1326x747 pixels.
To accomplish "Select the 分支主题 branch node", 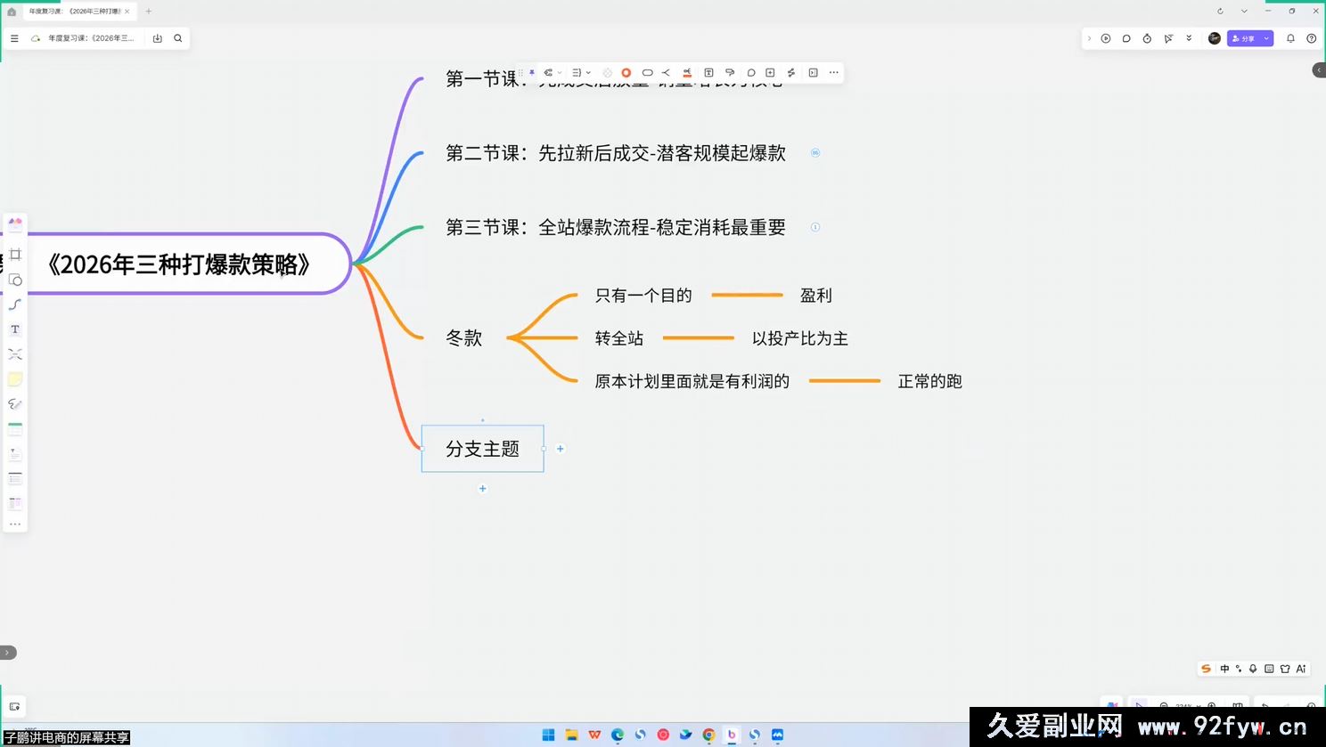I will click(x=482, y=449).
